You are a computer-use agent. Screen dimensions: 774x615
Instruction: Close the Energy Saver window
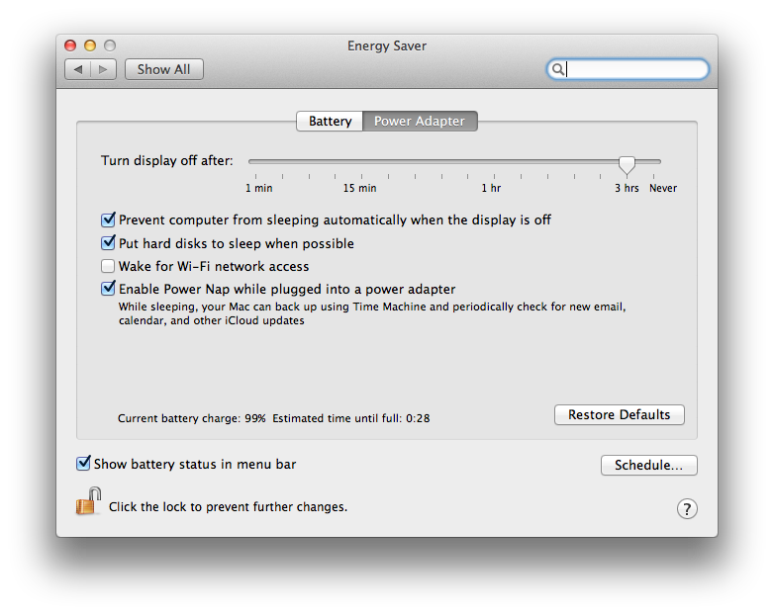click(x=70, y=45)
